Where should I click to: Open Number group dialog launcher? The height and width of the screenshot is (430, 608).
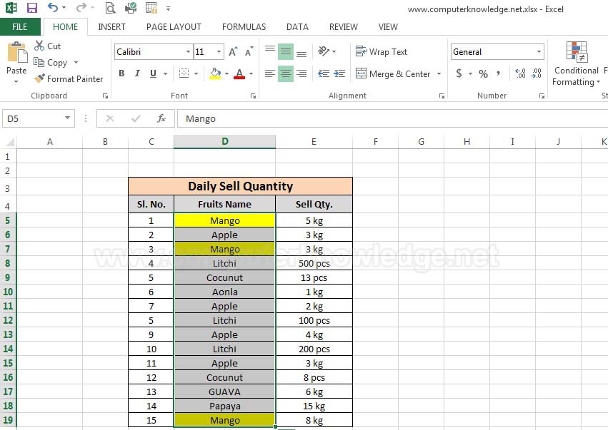point(542,96)
